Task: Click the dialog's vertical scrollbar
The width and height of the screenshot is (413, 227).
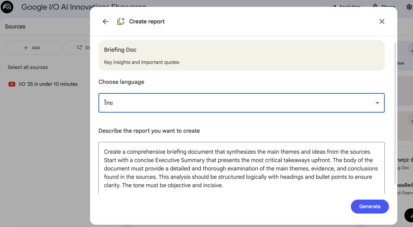Action: 395,113
